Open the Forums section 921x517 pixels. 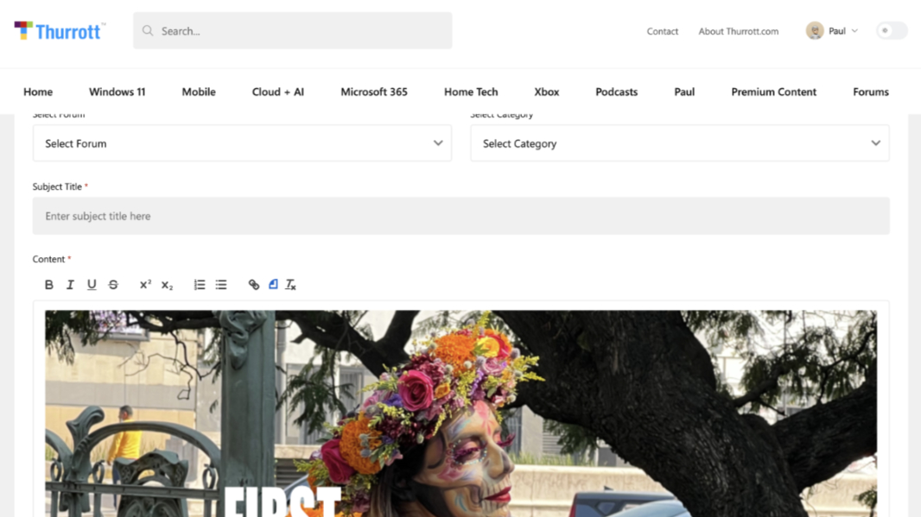point(871,91)
